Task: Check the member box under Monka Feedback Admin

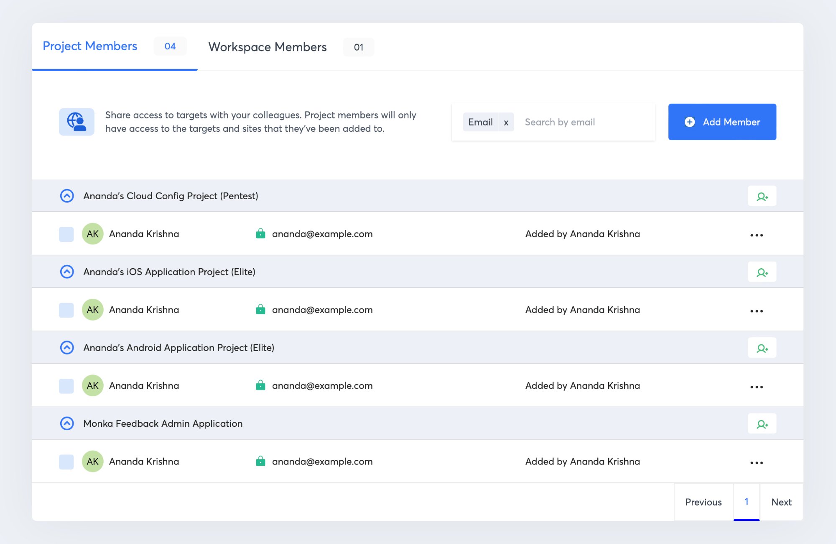Action: tap(66, 462)
